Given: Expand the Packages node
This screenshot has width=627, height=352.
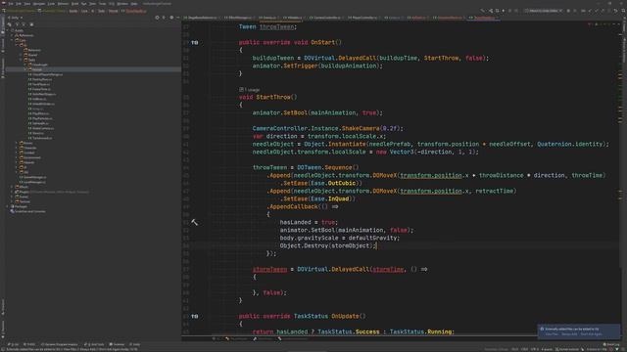Looking at the screenshot, I should tap(8, 206).
